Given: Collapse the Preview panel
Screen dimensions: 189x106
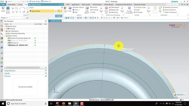Looking at the screenshot, I should 46,76.
